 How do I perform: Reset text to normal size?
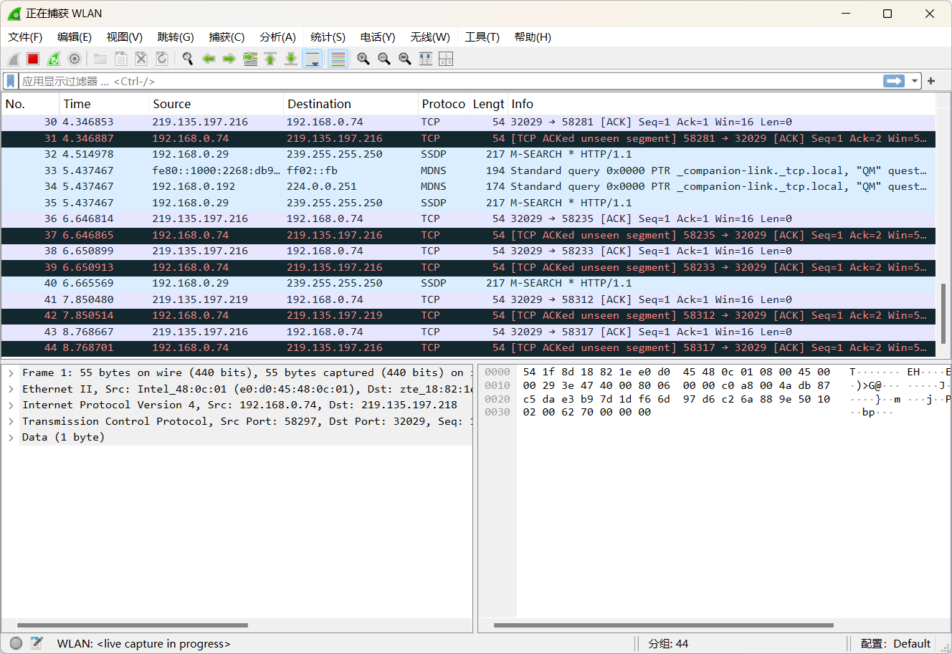(405, 59)
